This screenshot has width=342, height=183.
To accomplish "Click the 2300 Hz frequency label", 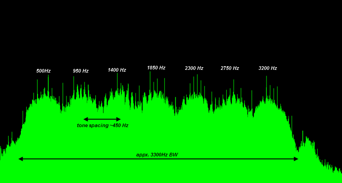I will pyautogui.click(x=194, y=69).
